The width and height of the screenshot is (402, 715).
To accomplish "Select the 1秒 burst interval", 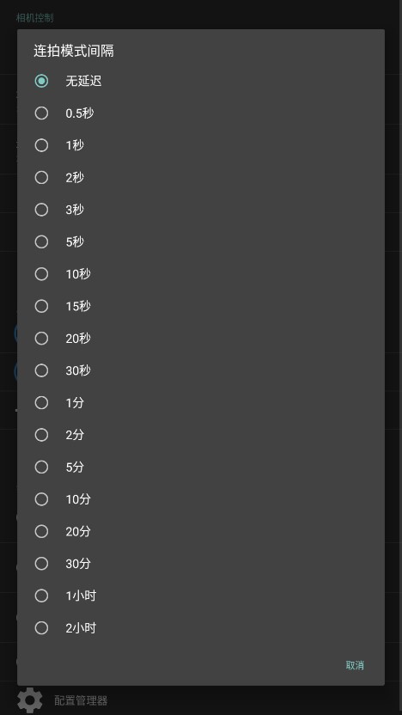I will pyautogui.click(x=200, y=145).
